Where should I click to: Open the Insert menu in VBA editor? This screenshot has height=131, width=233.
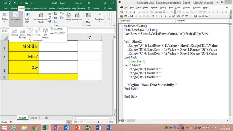pyautogui.click(x=146, y=7)
